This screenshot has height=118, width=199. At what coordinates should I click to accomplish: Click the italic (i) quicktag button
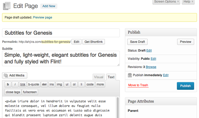click(15, 84)
